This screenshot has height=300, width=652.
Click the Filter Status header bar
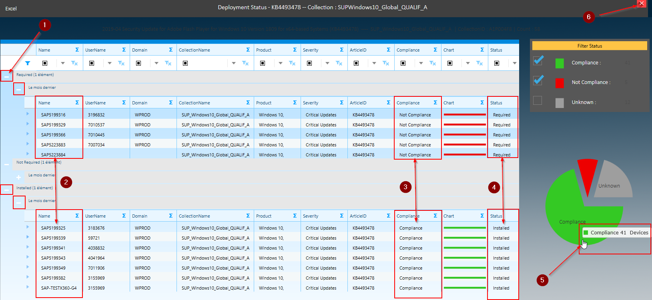[590, 46]
